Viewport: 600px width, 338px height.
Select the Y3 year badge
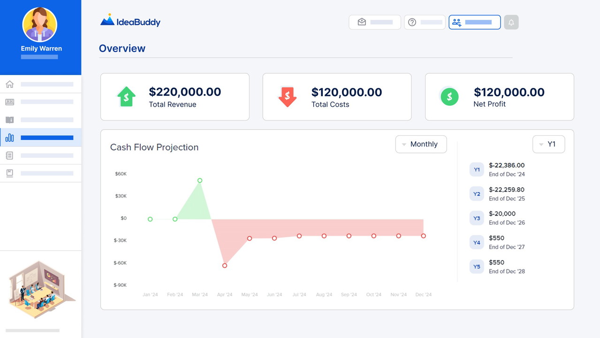pyautogui.click(x=477, y=218)
